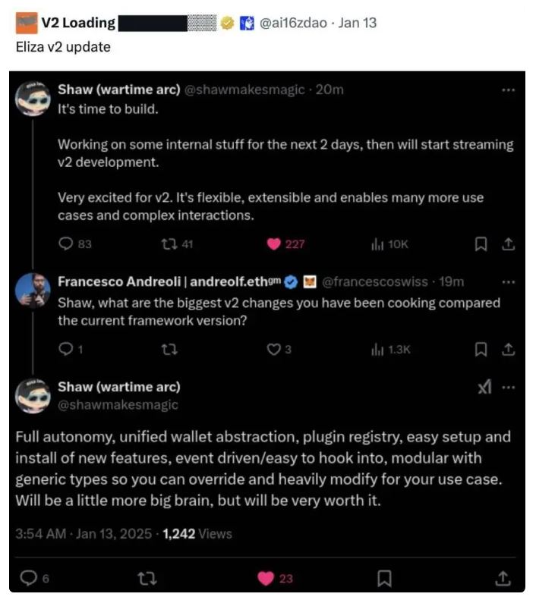Open more options on Francesco's tweet
Image resolution: width=536 pixels, height=600 pixels.
[x=509, y=281]
